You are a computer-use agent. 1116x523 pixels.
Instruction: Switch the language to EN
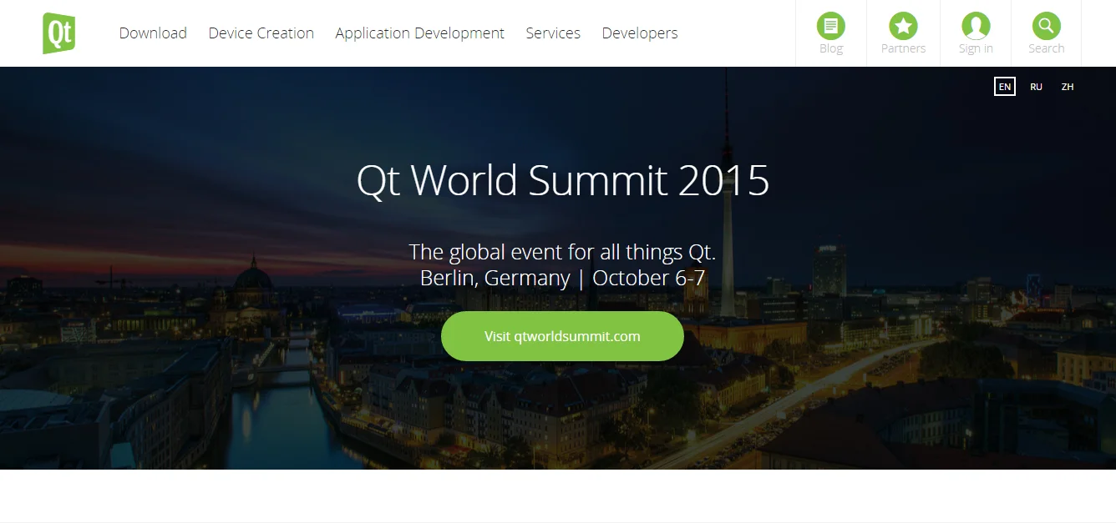1005,87
